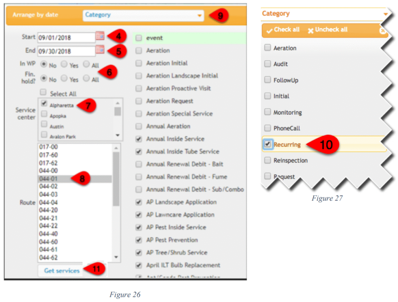Open the Start date calendar picker icon
The image size is (398, 302).
(100, 36)
